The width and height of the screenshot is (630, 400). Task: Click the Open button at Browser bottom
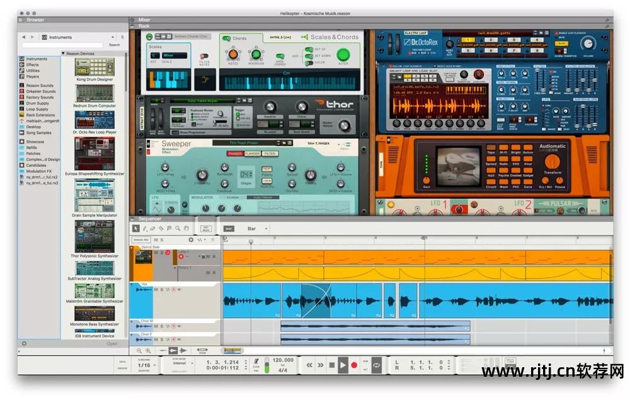(x=112, y=344)
